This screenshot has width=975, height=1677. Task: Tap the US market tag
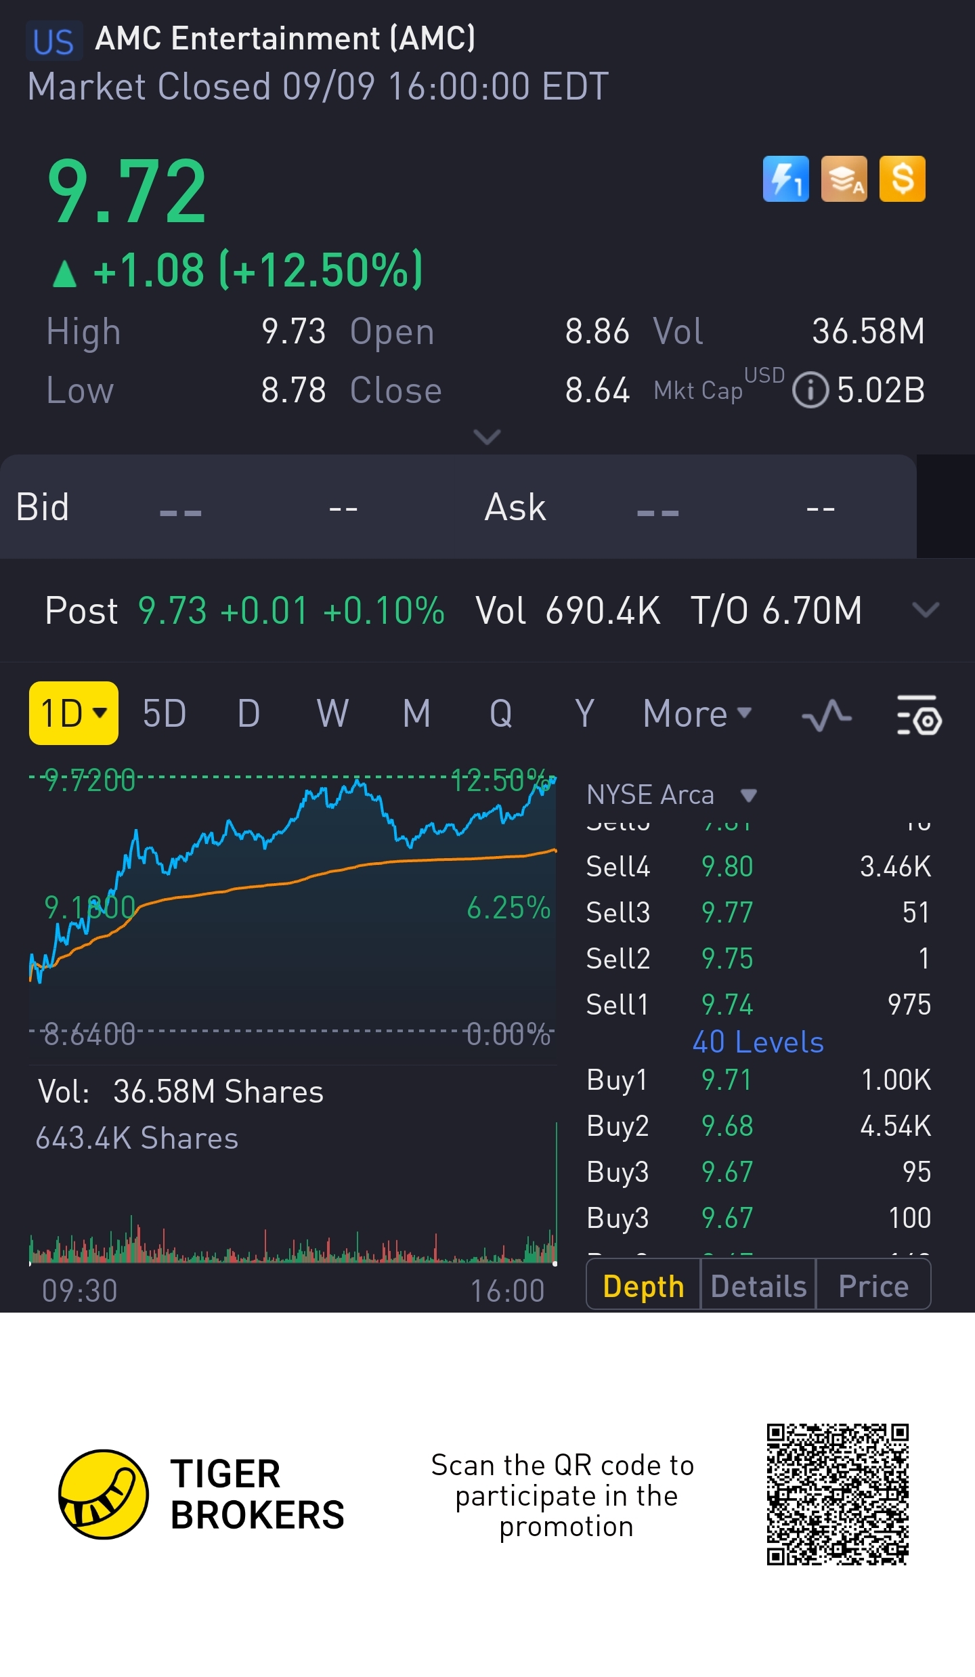point(54,41)
